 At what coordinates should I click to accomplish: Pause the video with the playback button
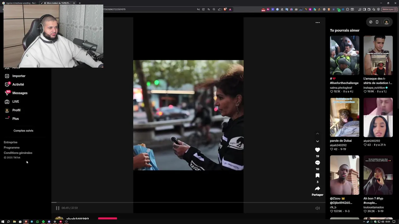point(57,208)
